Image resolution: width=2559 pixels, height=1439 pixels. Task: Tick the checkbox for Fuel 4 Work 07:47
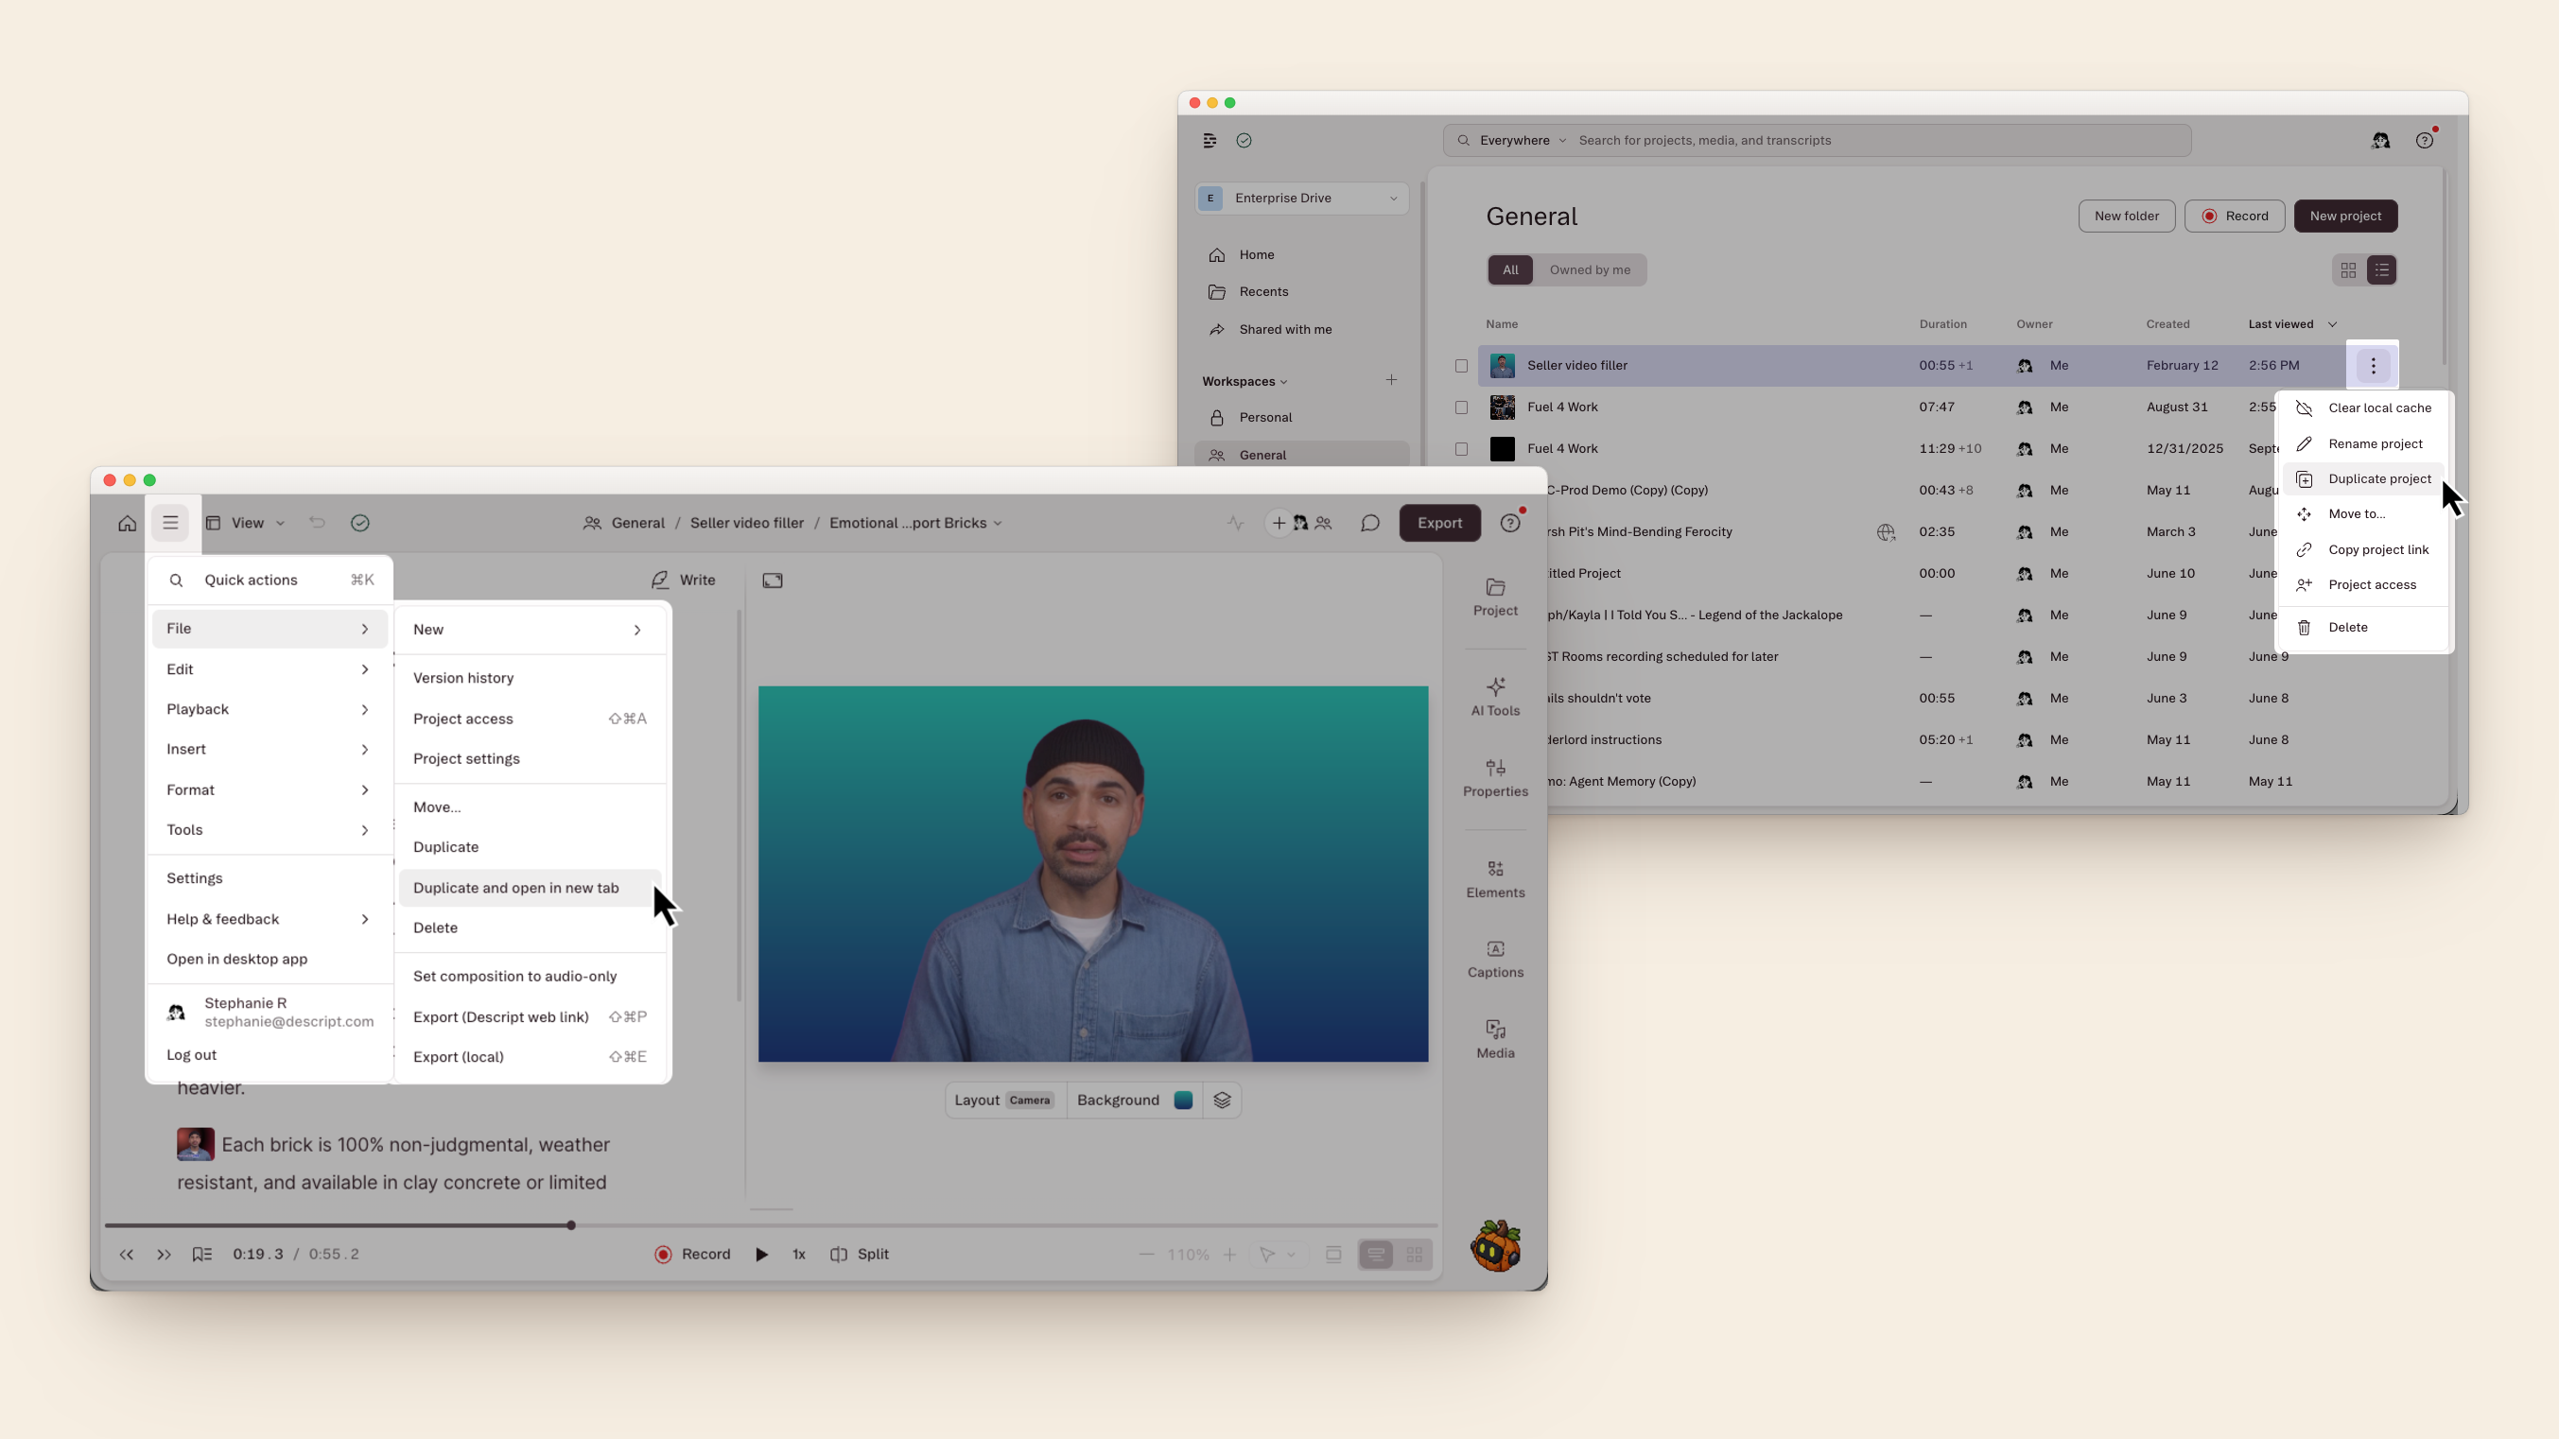[x=1461, y=407]
